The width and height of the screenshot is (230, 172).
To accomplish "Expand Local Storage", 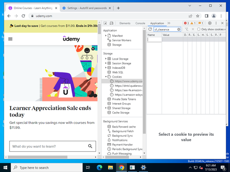I will point(106,59).
